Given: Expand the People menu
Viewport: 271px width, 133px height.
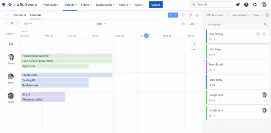Looking at the screenshot, I should tap(125, 5).
